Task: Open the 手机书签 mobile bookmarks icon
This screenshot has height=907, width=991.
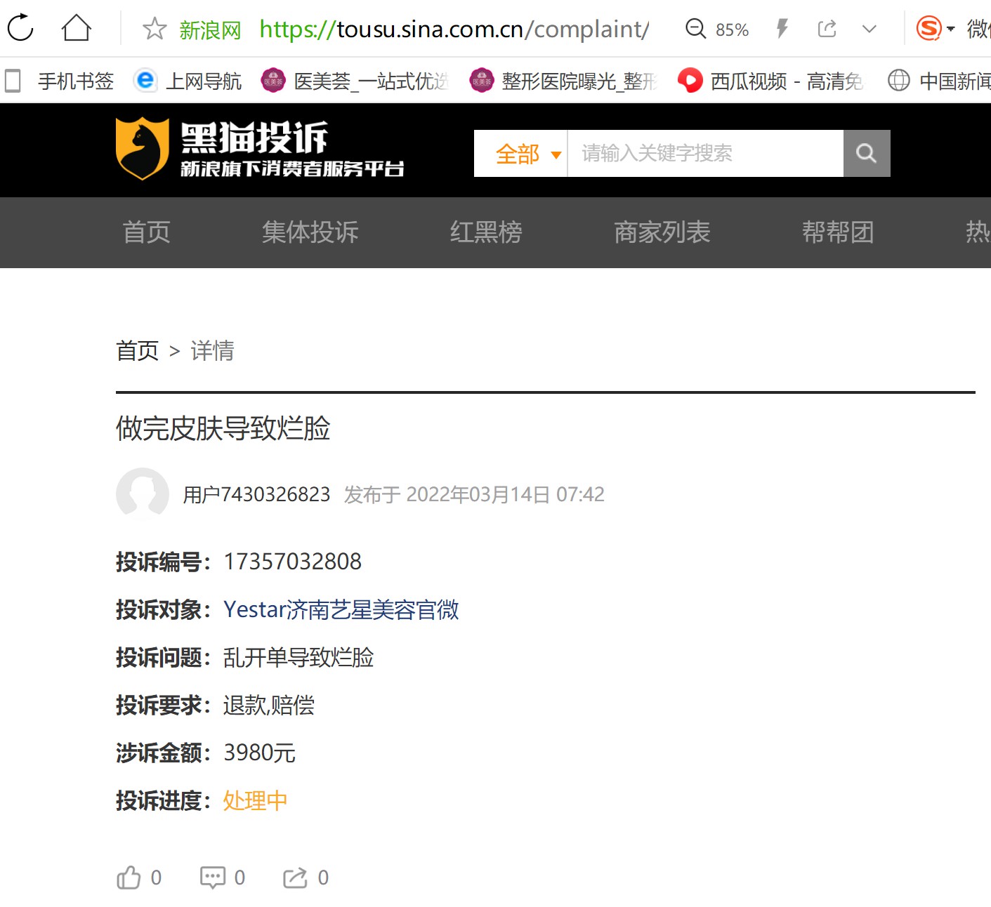Action: pyautogui.click(x=13, y=81)
